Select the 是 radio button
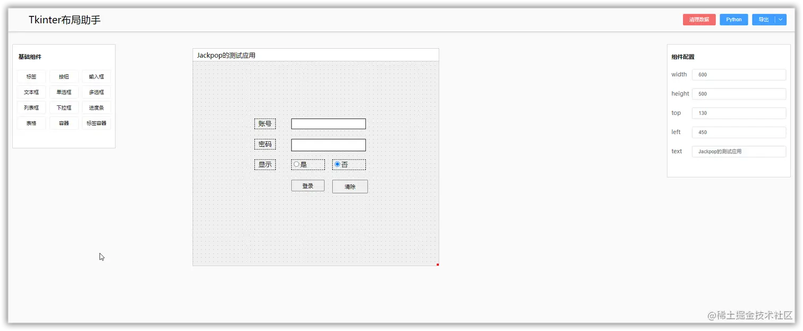Image resolution: width=803 pixels, height=331 pixels. 296,165
